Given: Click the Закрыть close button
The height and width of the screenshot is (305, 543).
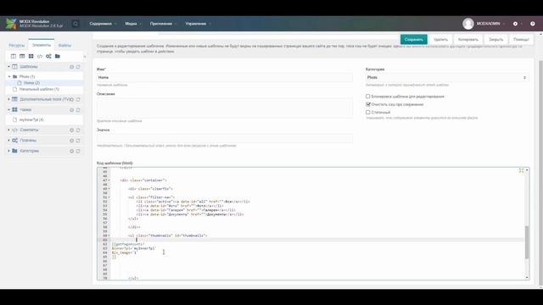Looking at the screenshot, I should pyautogui.click(x=495, y=40).
